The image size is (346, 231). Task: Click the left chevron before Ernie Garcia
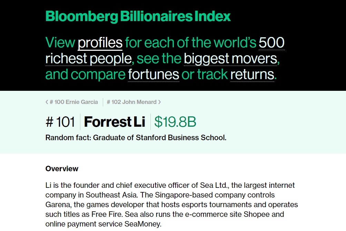[47, 102]
